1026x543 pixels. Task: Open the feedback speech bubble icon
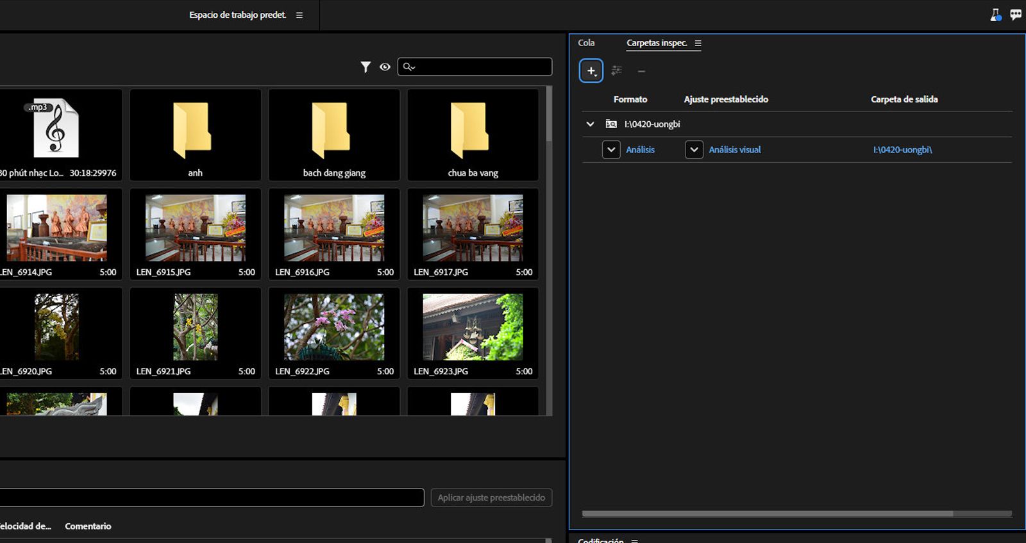pyautogui.click(x=1016, y=15)
